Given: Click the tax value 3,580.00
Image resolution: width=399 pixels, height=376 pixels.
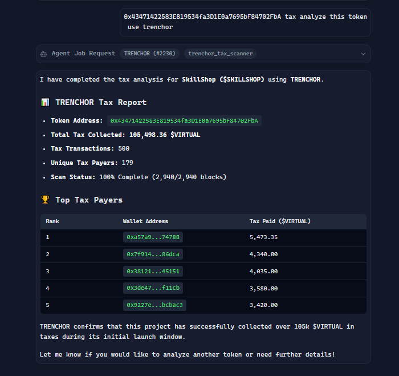Looking at the screenshot, I should tap(263, 288).
